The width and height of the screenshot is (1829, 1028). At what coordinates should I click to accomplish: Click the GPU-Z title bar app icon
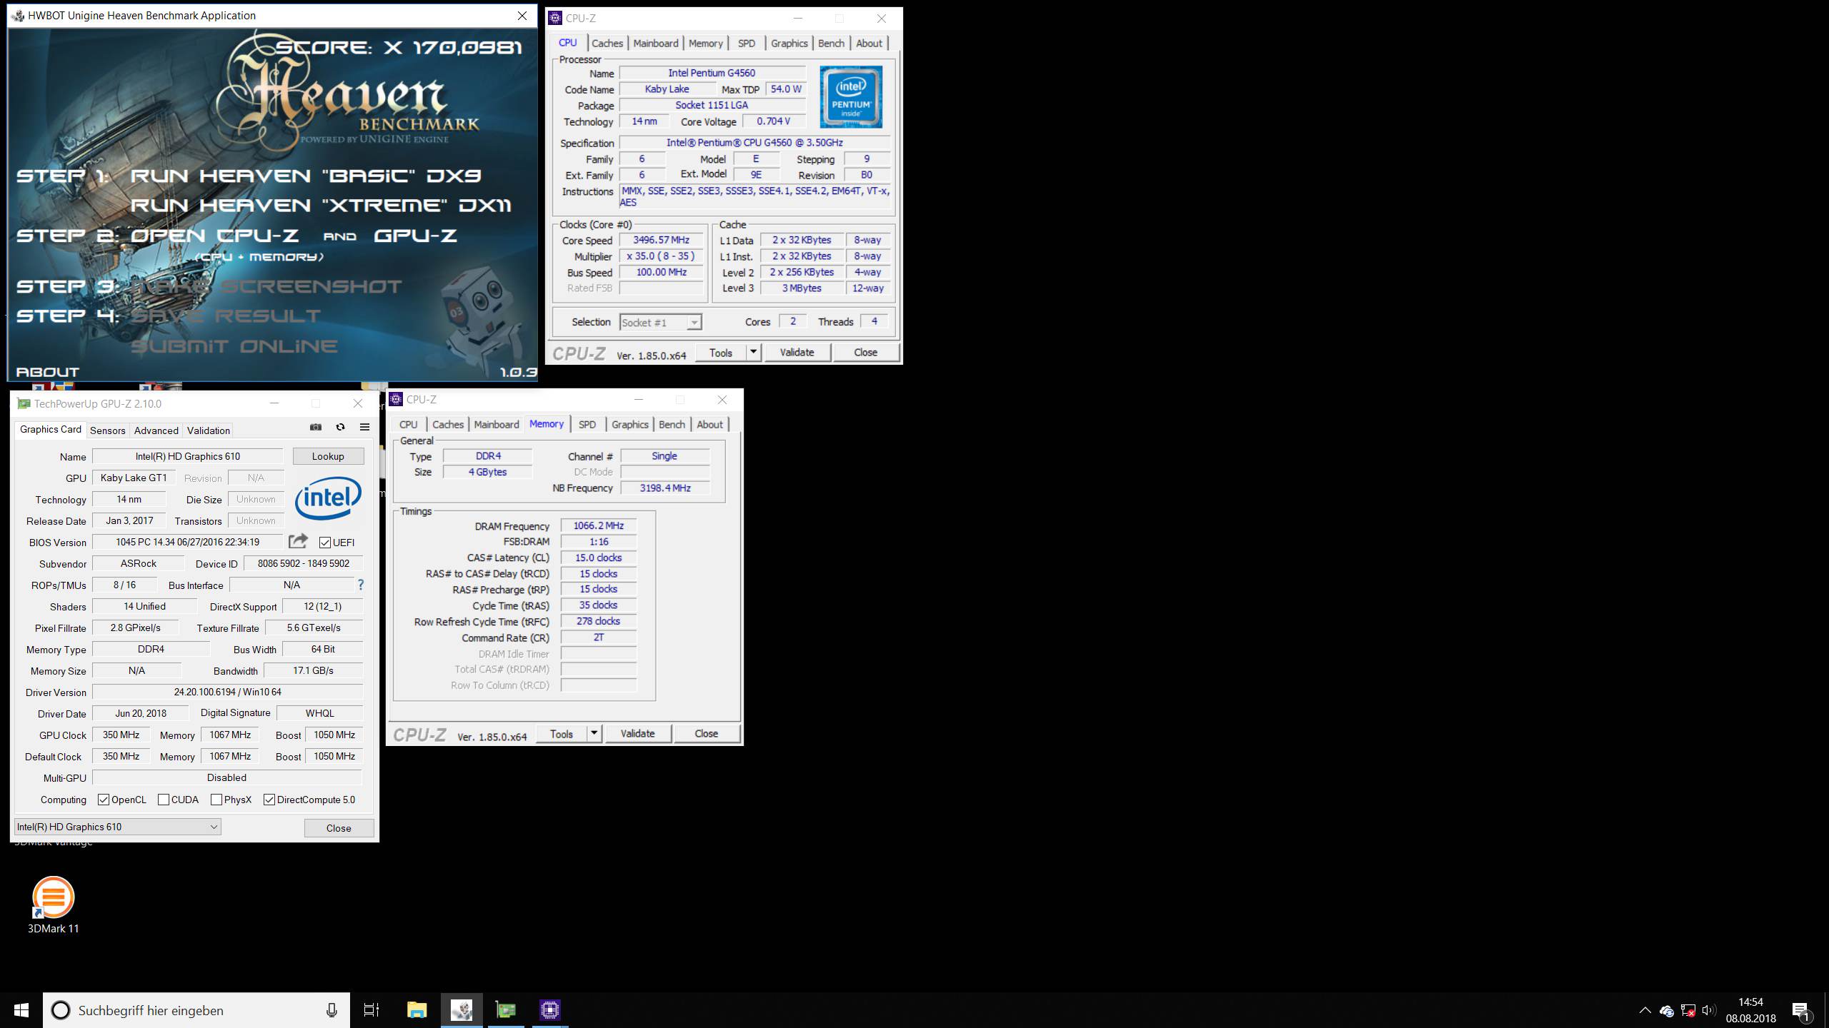point(24,403)
